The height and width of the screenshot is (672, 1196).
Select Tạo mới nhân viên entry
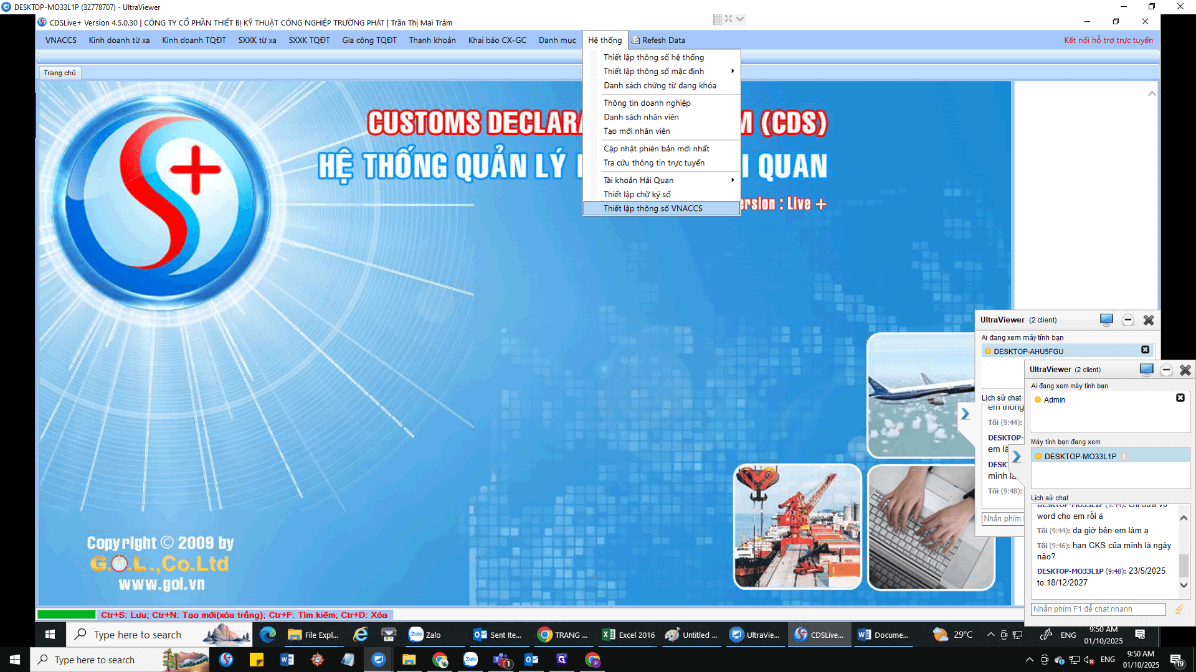662,131
